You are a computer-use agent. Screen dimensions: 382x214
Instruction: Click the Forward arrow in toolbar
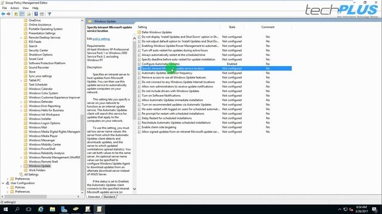pyautogui.click(x=8, y=14)
